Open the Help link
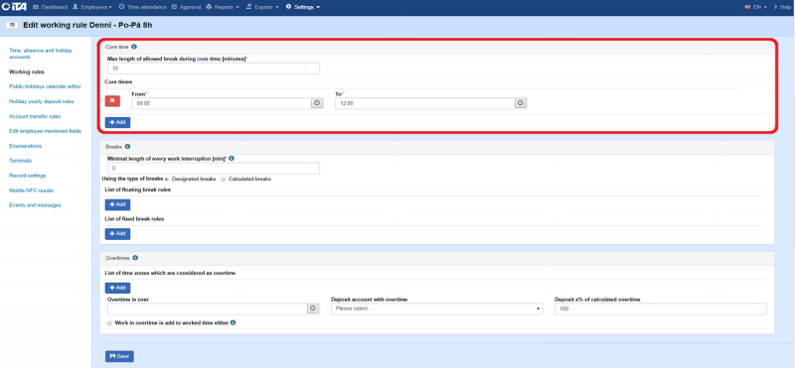795x368 pixels. (783, 7)
